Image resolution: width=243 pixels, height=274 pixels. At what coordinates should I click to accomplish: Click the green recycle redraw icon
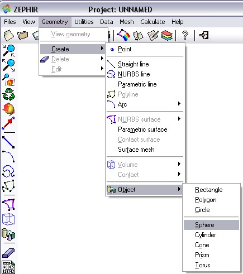point(8,94)
